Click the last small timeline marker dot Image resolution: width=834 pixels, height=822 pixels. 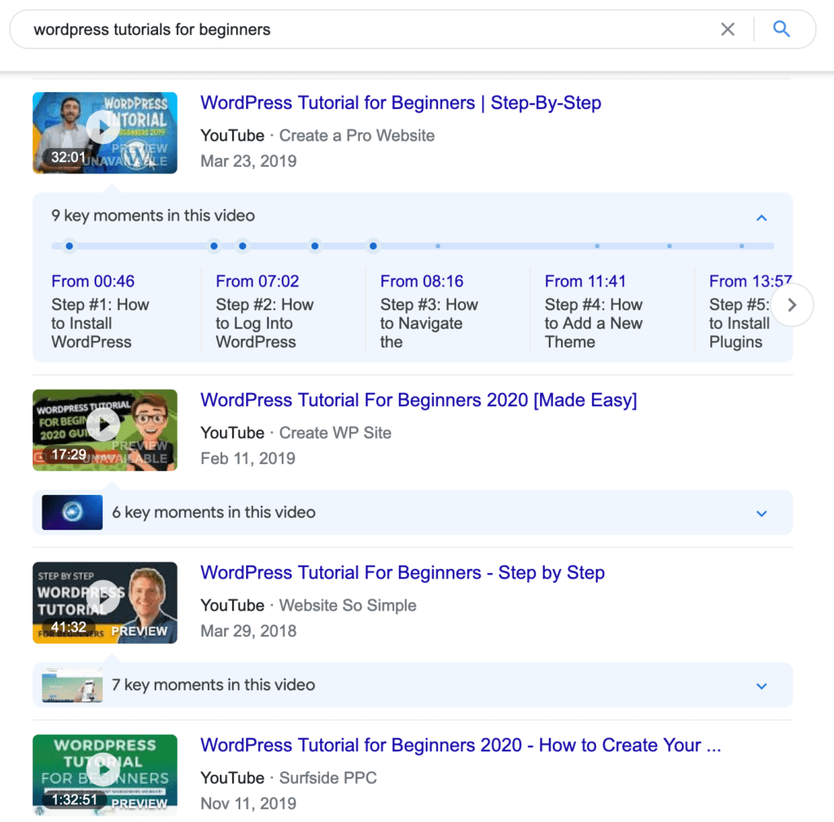click(741, 246)
